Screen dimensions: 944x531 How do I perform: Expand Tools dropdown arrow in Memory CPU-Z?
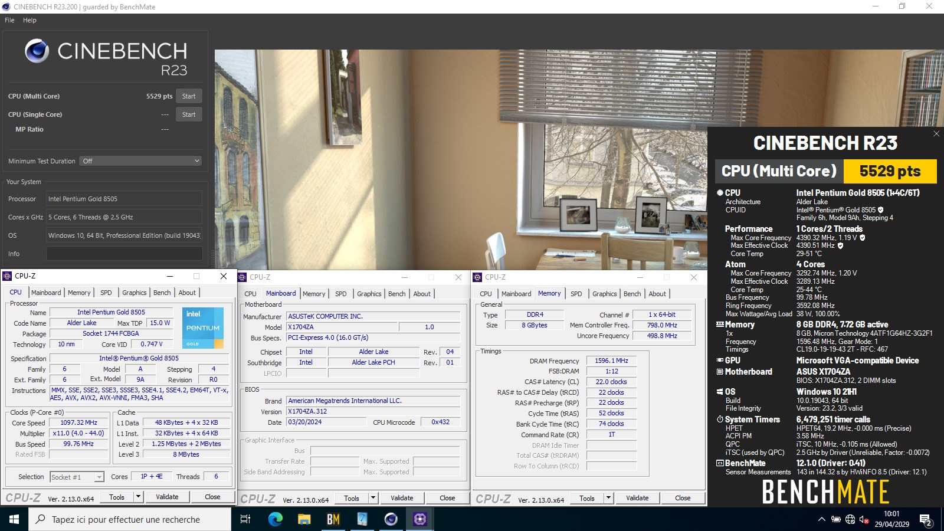[608, 498]
